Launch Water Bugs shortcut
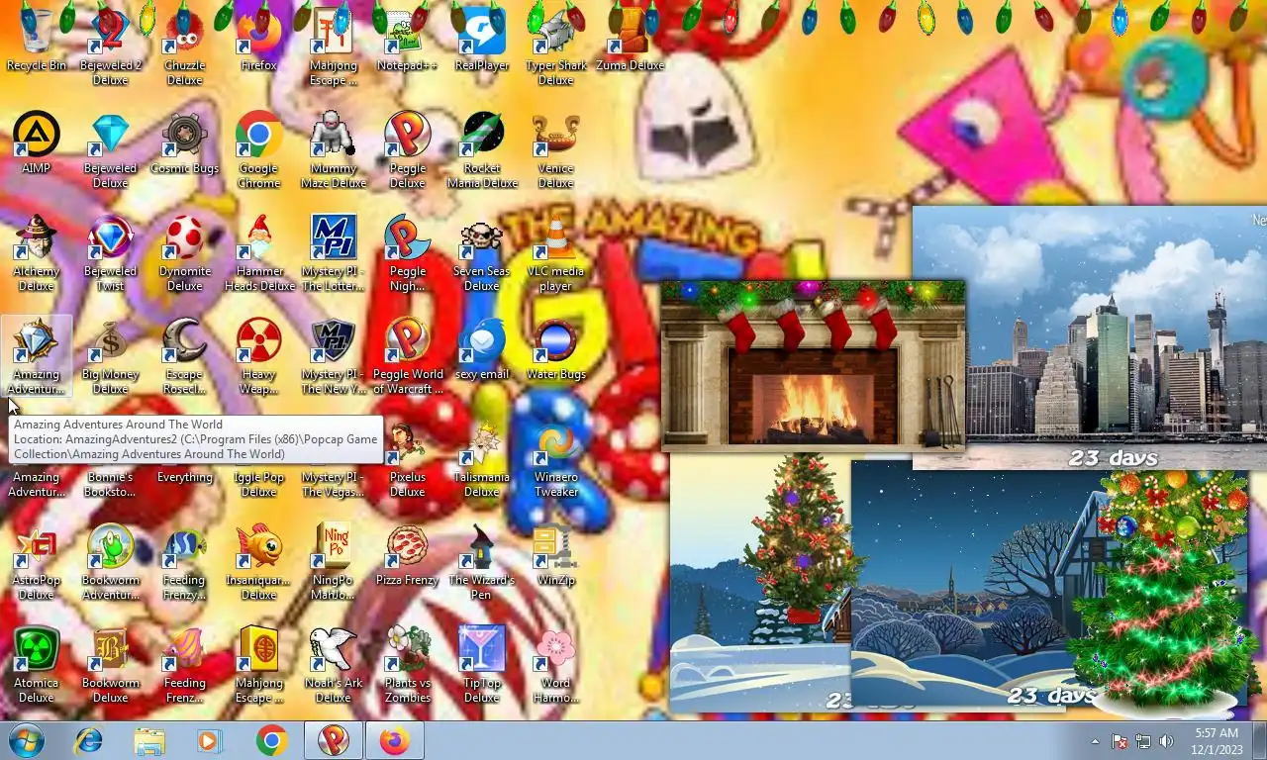 click(x=556, y=349)
